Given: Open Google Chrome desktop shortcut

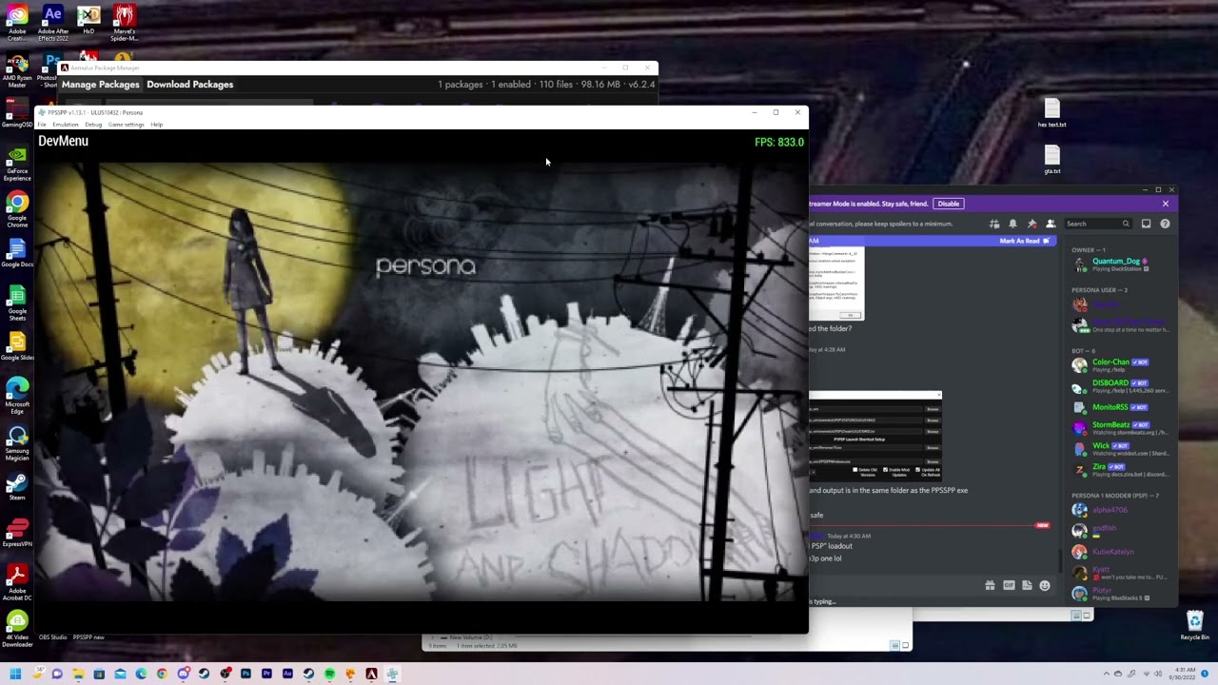Looking at the screenshot, I should pyautogui.click(x=17, y=210).
